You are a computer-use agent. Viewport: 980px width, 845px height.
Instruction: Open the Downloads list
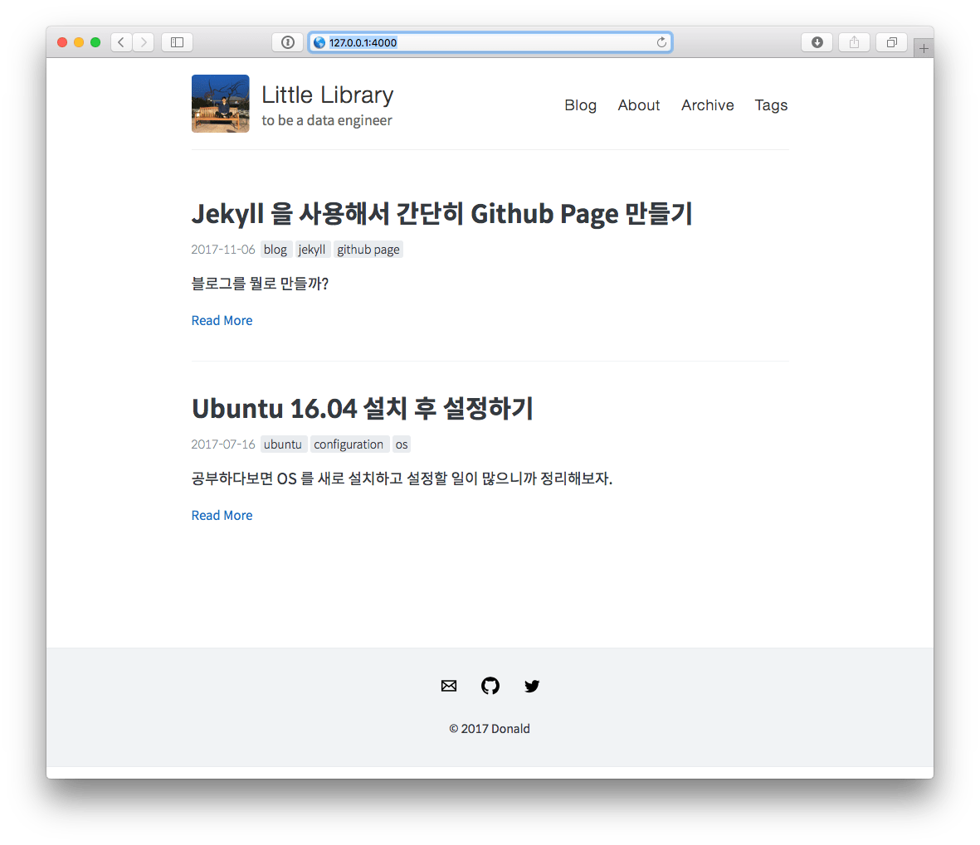[817, 41]
